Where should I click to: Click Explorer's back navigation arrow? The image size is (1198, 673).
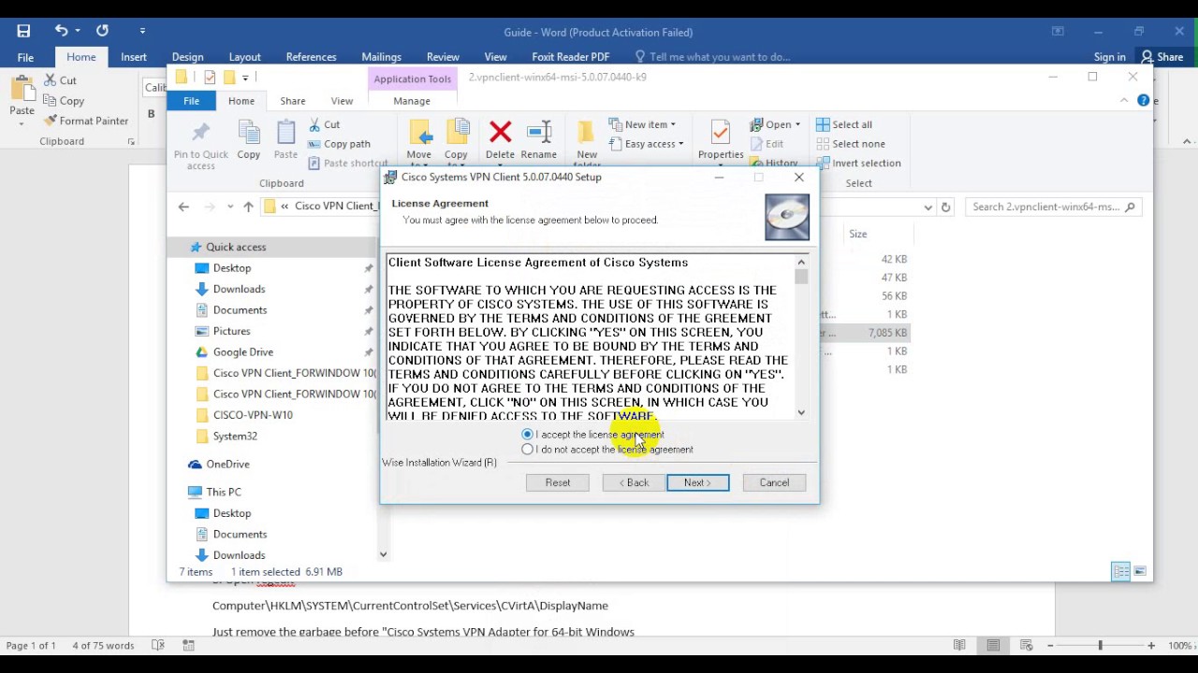pos(183,207)
